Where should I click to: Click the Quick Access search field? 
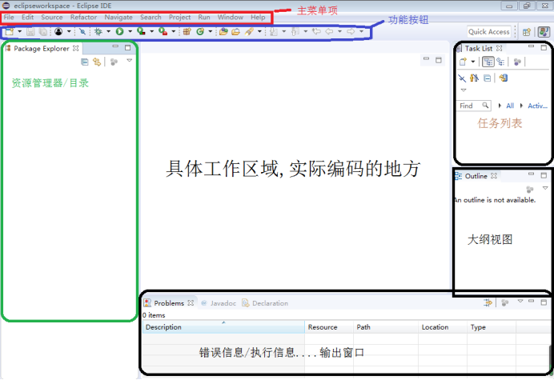(x=489, y=32)
